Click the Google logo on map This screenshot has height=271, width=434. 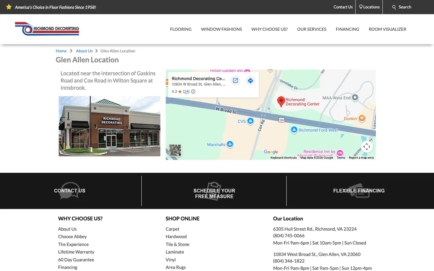point(271,152)
